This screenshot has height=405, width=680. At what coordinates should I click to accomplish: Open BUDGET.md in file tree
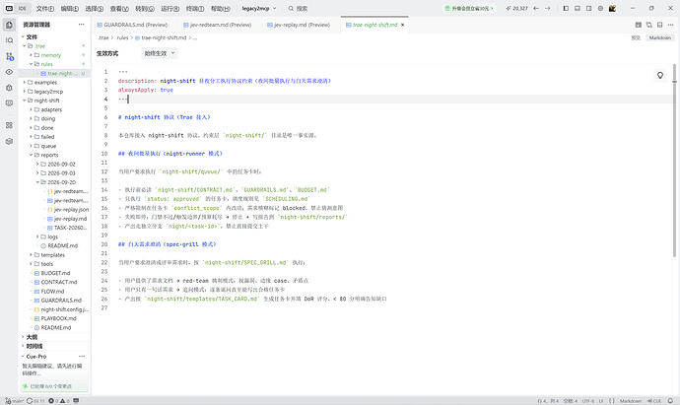[54, 273]
